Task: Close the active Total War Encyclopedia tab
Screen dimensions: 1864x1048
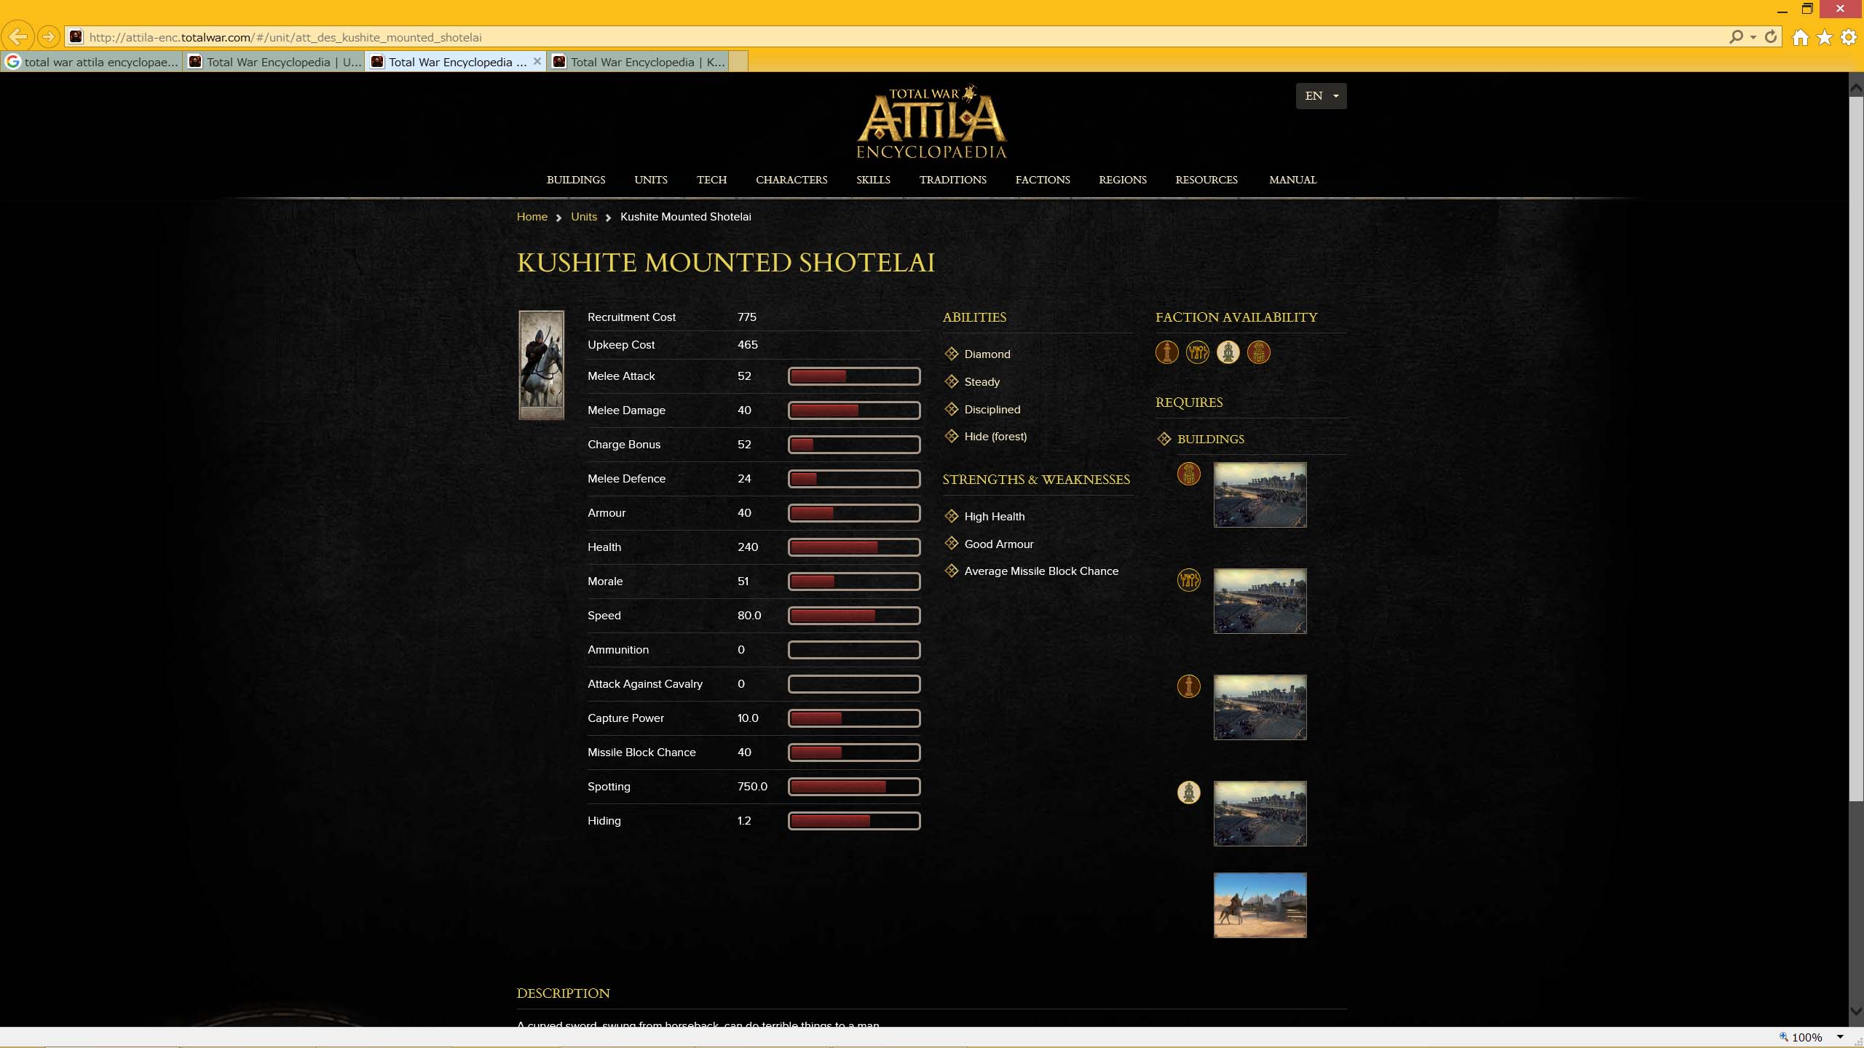Action: click(537, 61)
